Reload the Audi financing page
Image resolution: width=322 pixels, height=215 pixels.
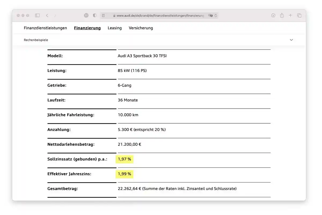[215, 16]
